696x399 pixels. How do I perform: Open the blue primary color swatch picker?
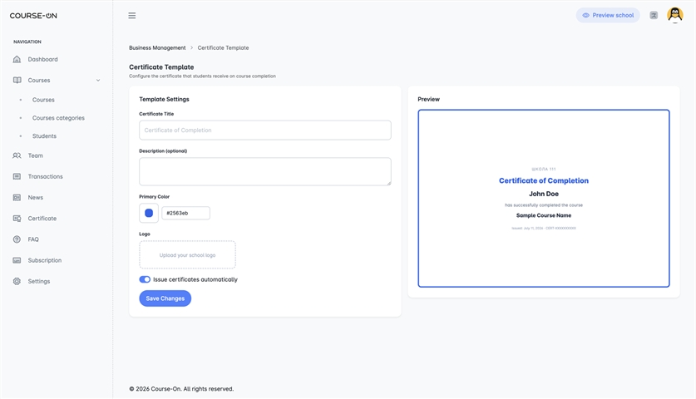[149, 213]
